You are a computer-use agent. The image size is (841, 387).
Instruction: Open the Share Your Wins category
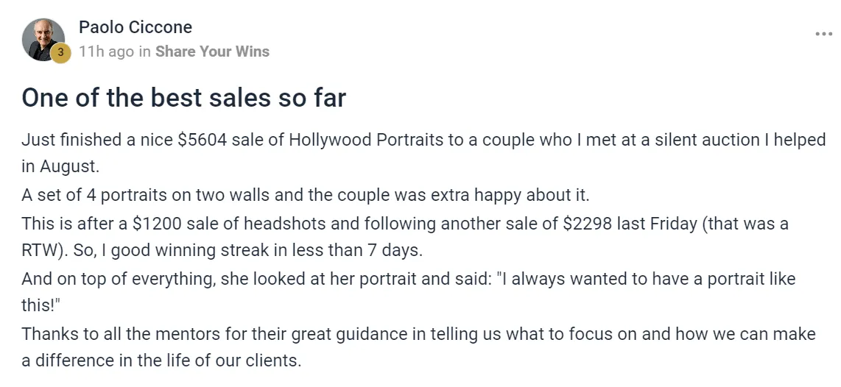pyautogui.click(x=212, y=52)
